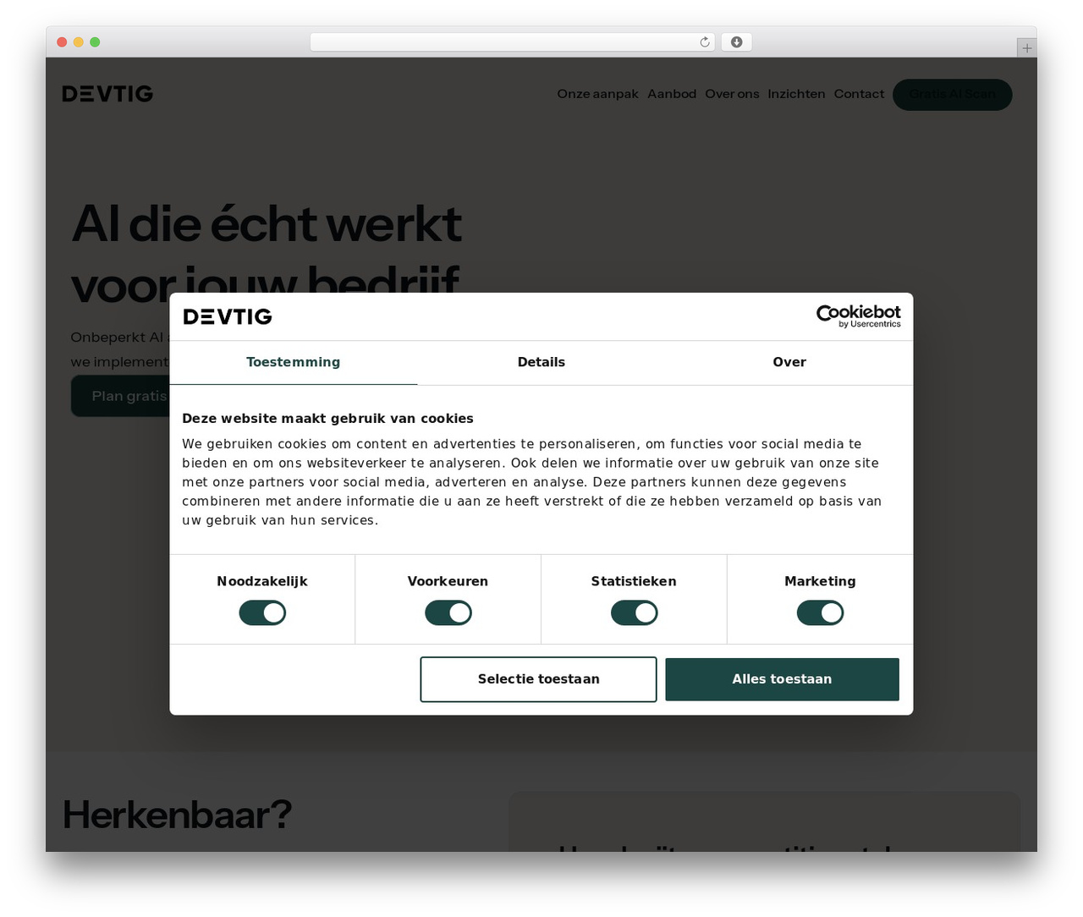Turn off the Statistieken cookies switch
This screenshot has width=1083, height=917.
click(x=634, y=612)
